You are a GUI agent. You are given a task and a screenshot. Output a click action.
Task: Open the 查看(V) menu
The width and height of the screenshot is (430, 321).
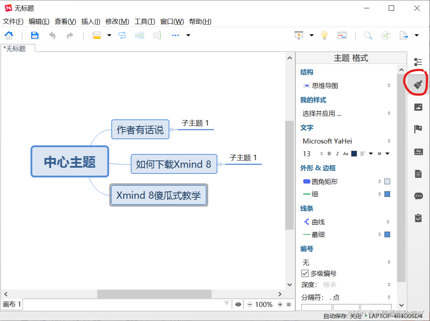click(x=65, y=21)
